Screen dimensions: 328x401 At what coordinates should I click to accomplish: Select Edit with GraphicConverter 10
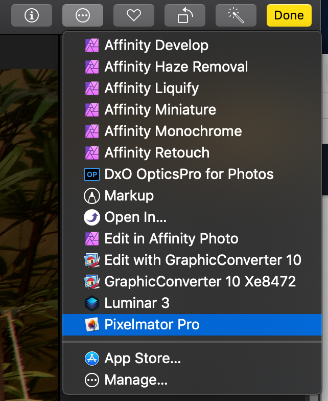point(202,260)
